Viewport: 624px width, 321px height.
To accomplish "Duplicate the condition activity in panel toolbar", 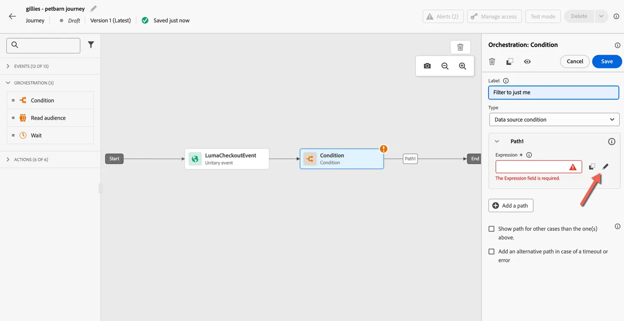I will [x=509, y=61].
